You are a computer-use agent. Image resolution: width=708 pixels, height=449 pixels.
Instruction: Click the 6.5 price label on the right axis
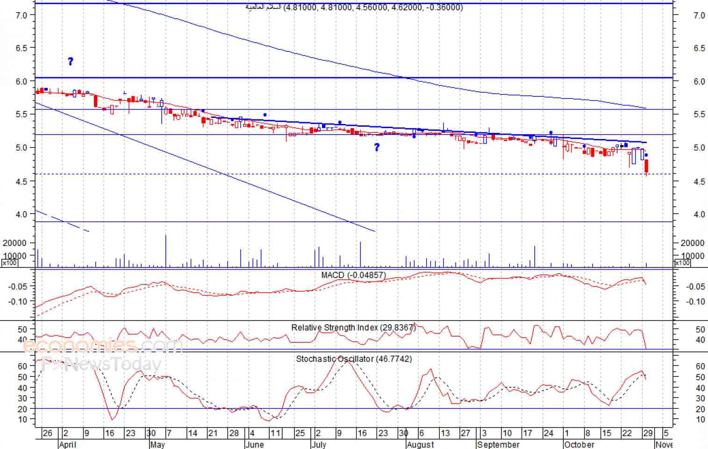699,48
